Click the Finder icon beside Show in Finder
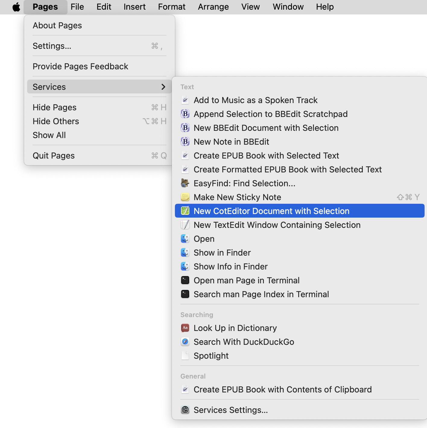The height and width of the screenshot is (428, 427). point(185,253)
